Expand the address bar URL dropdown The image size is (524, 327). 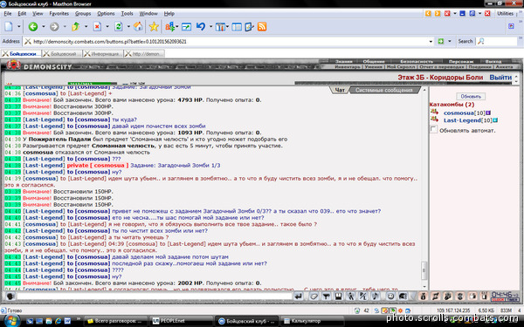coord(431,41)
